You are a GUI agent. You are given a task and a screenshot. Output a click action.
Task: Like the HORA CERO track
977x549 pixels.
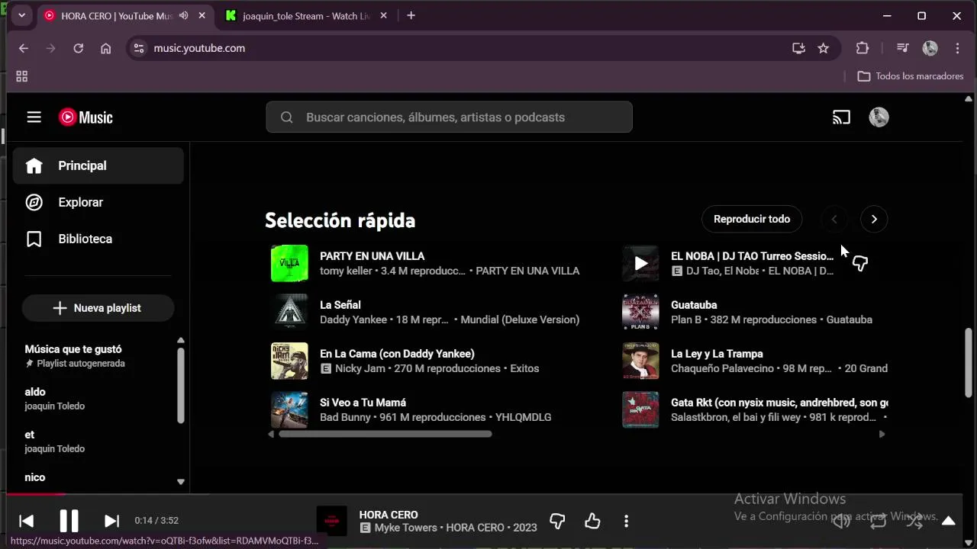coord(592,521)
